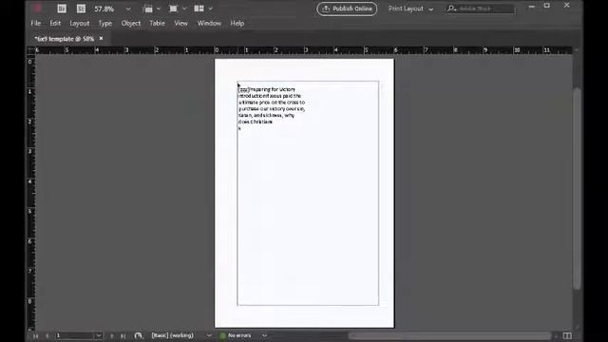Open the Print Layout workspace dropdown

click(411, 9)
